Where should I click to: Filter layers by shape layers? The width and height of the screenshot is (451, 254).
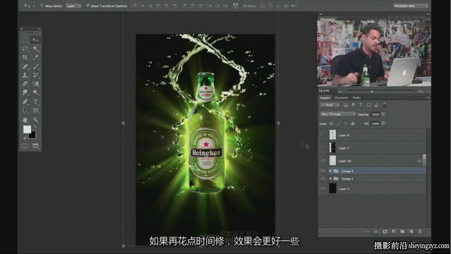point(369,105)
